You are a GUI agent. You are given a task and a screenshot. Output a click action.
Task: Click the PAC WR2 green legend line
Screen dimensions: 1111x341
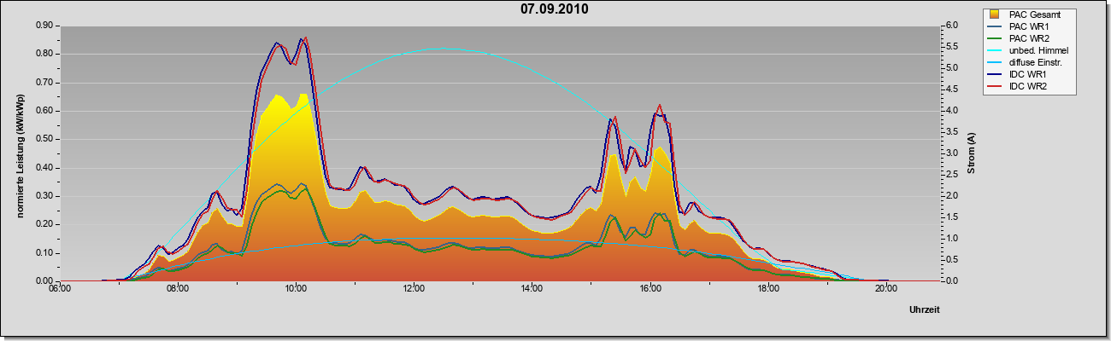click(996, 38)
